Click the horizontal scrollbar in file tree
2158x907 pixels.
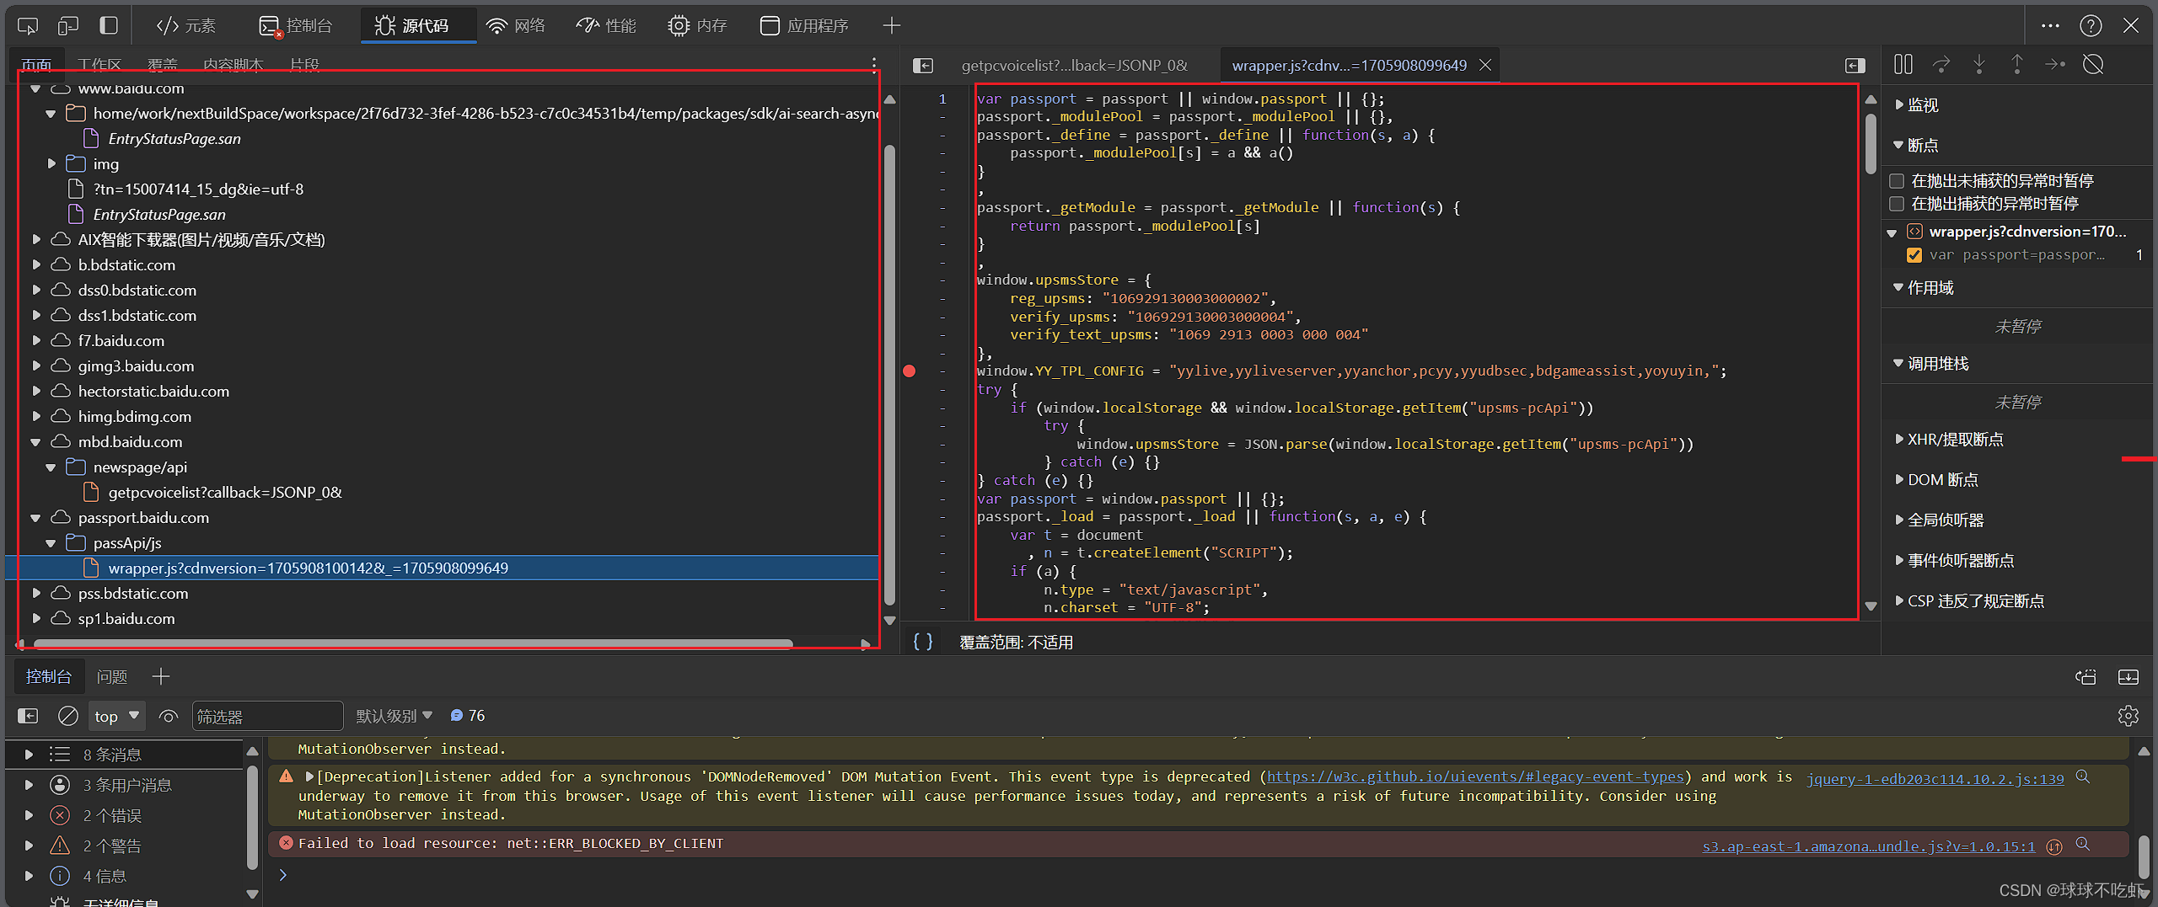point(413,643)
